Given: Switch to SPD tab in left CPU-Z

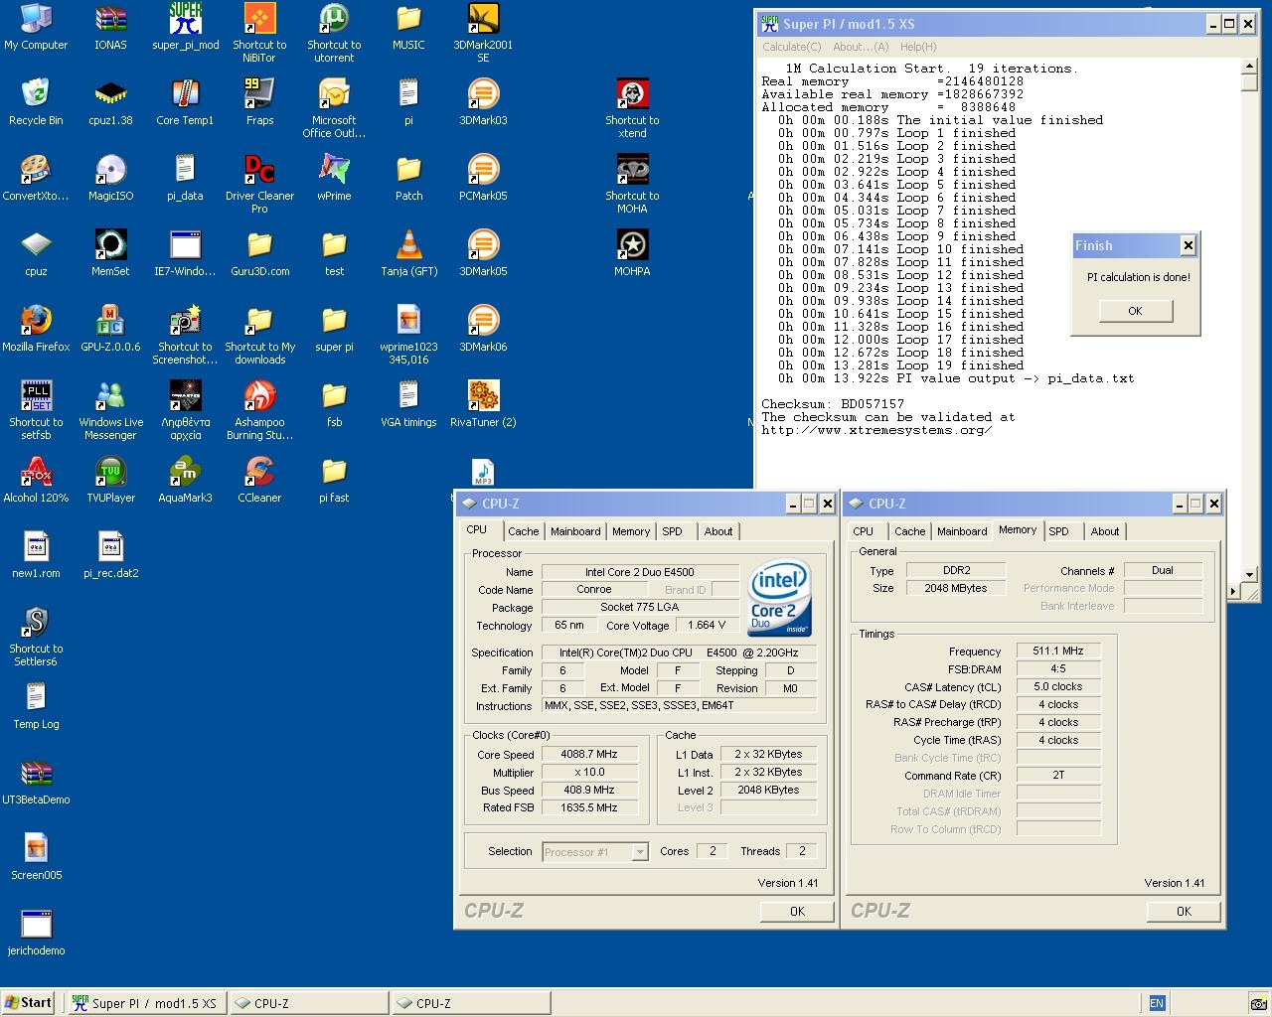Looking at the screenshot, I should (673, 531).
